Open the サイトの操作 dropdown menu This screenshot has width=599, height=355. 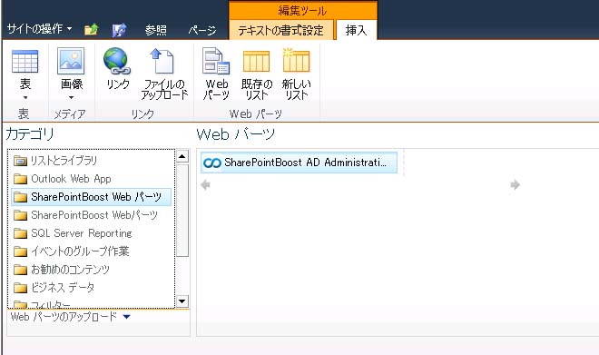(x=39, y=29)
